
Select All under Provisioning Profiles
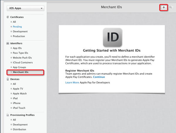coord(14,120)
